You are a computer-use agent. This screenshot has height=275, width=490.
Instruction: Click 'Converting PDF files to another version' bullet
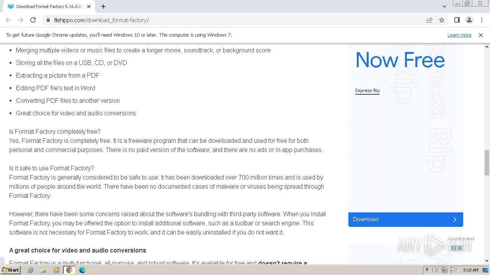68,100
